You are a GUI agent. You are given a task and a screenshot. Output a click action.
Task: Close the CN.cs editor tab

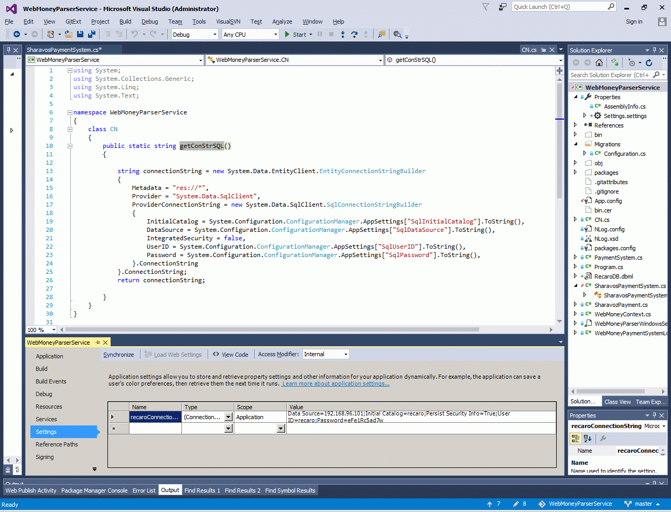pyautogui.click(x=551, y=50)
